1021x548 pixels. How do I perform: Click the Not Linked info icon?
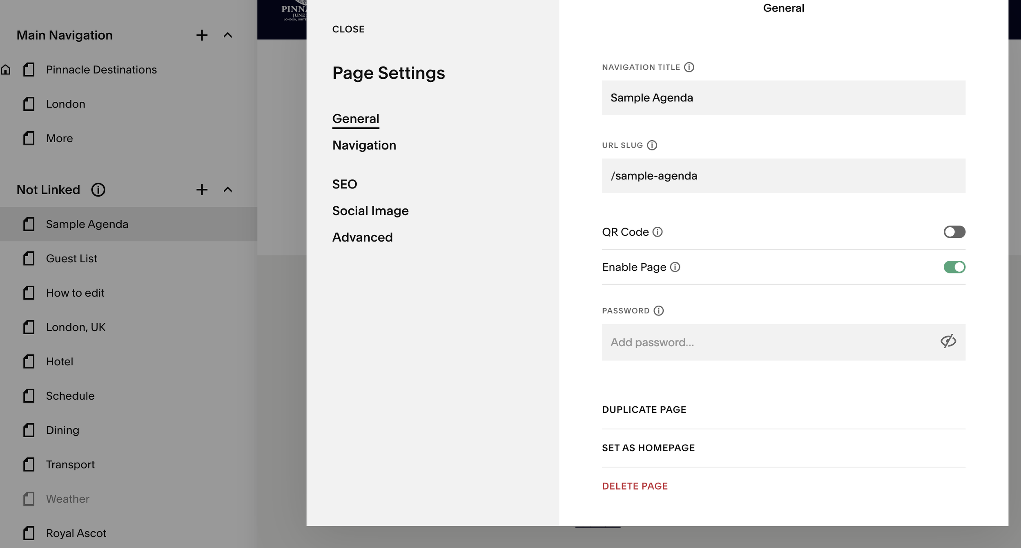pos(98,190)
